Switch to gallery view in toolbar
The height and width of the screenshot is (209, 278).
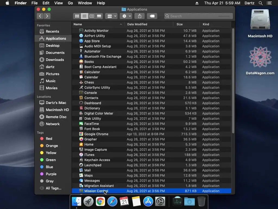click(99, 16)
